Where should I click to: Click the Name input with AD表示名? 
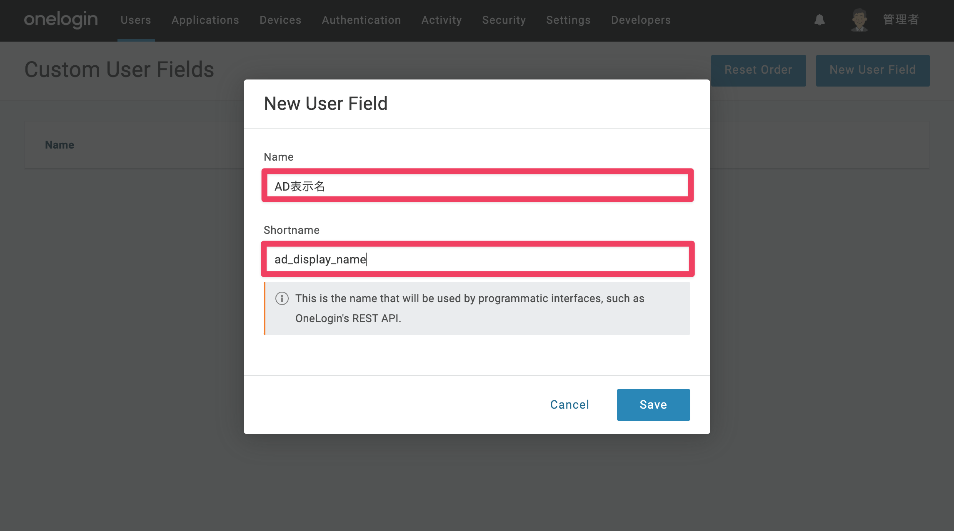pos(477,186)
